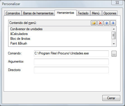Viewport: 125px width, 106px height.
Task: Move selected item down with arrow
Action: [113, 23]
